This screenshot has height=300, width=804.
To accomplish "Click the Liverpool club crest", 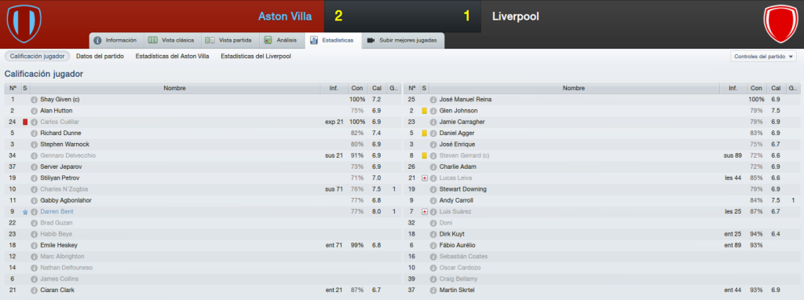I will 781,24.
